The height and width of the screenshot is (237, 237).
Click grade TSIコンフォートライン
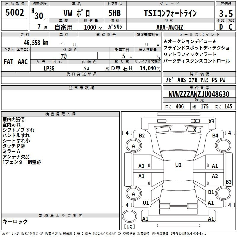170,13
